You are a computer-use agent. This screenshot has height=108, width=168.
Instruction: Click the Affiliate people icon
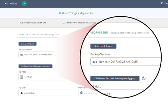[7, 3]
